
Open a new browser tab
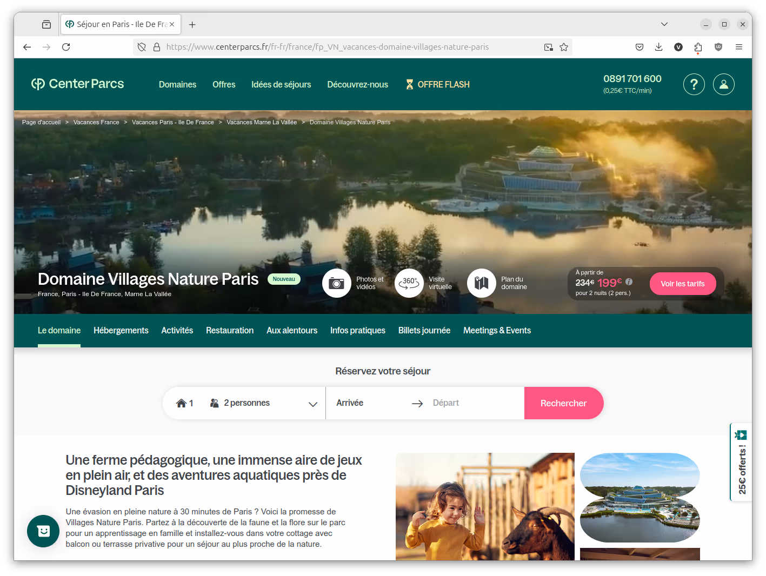pyautogui.click(x=192, y=24)
